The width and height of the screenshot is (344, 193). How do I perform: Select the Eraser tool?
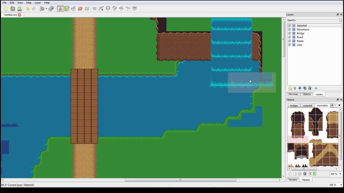(80, 9)
